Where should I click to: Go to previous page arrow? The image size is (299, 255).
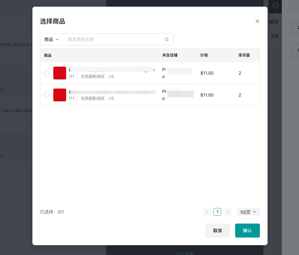coord(207,212)
